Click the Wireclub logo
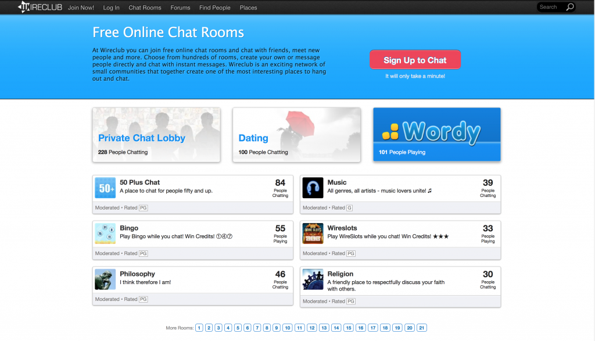This screenshot has height=341, width=595. (x=40, y=7)
